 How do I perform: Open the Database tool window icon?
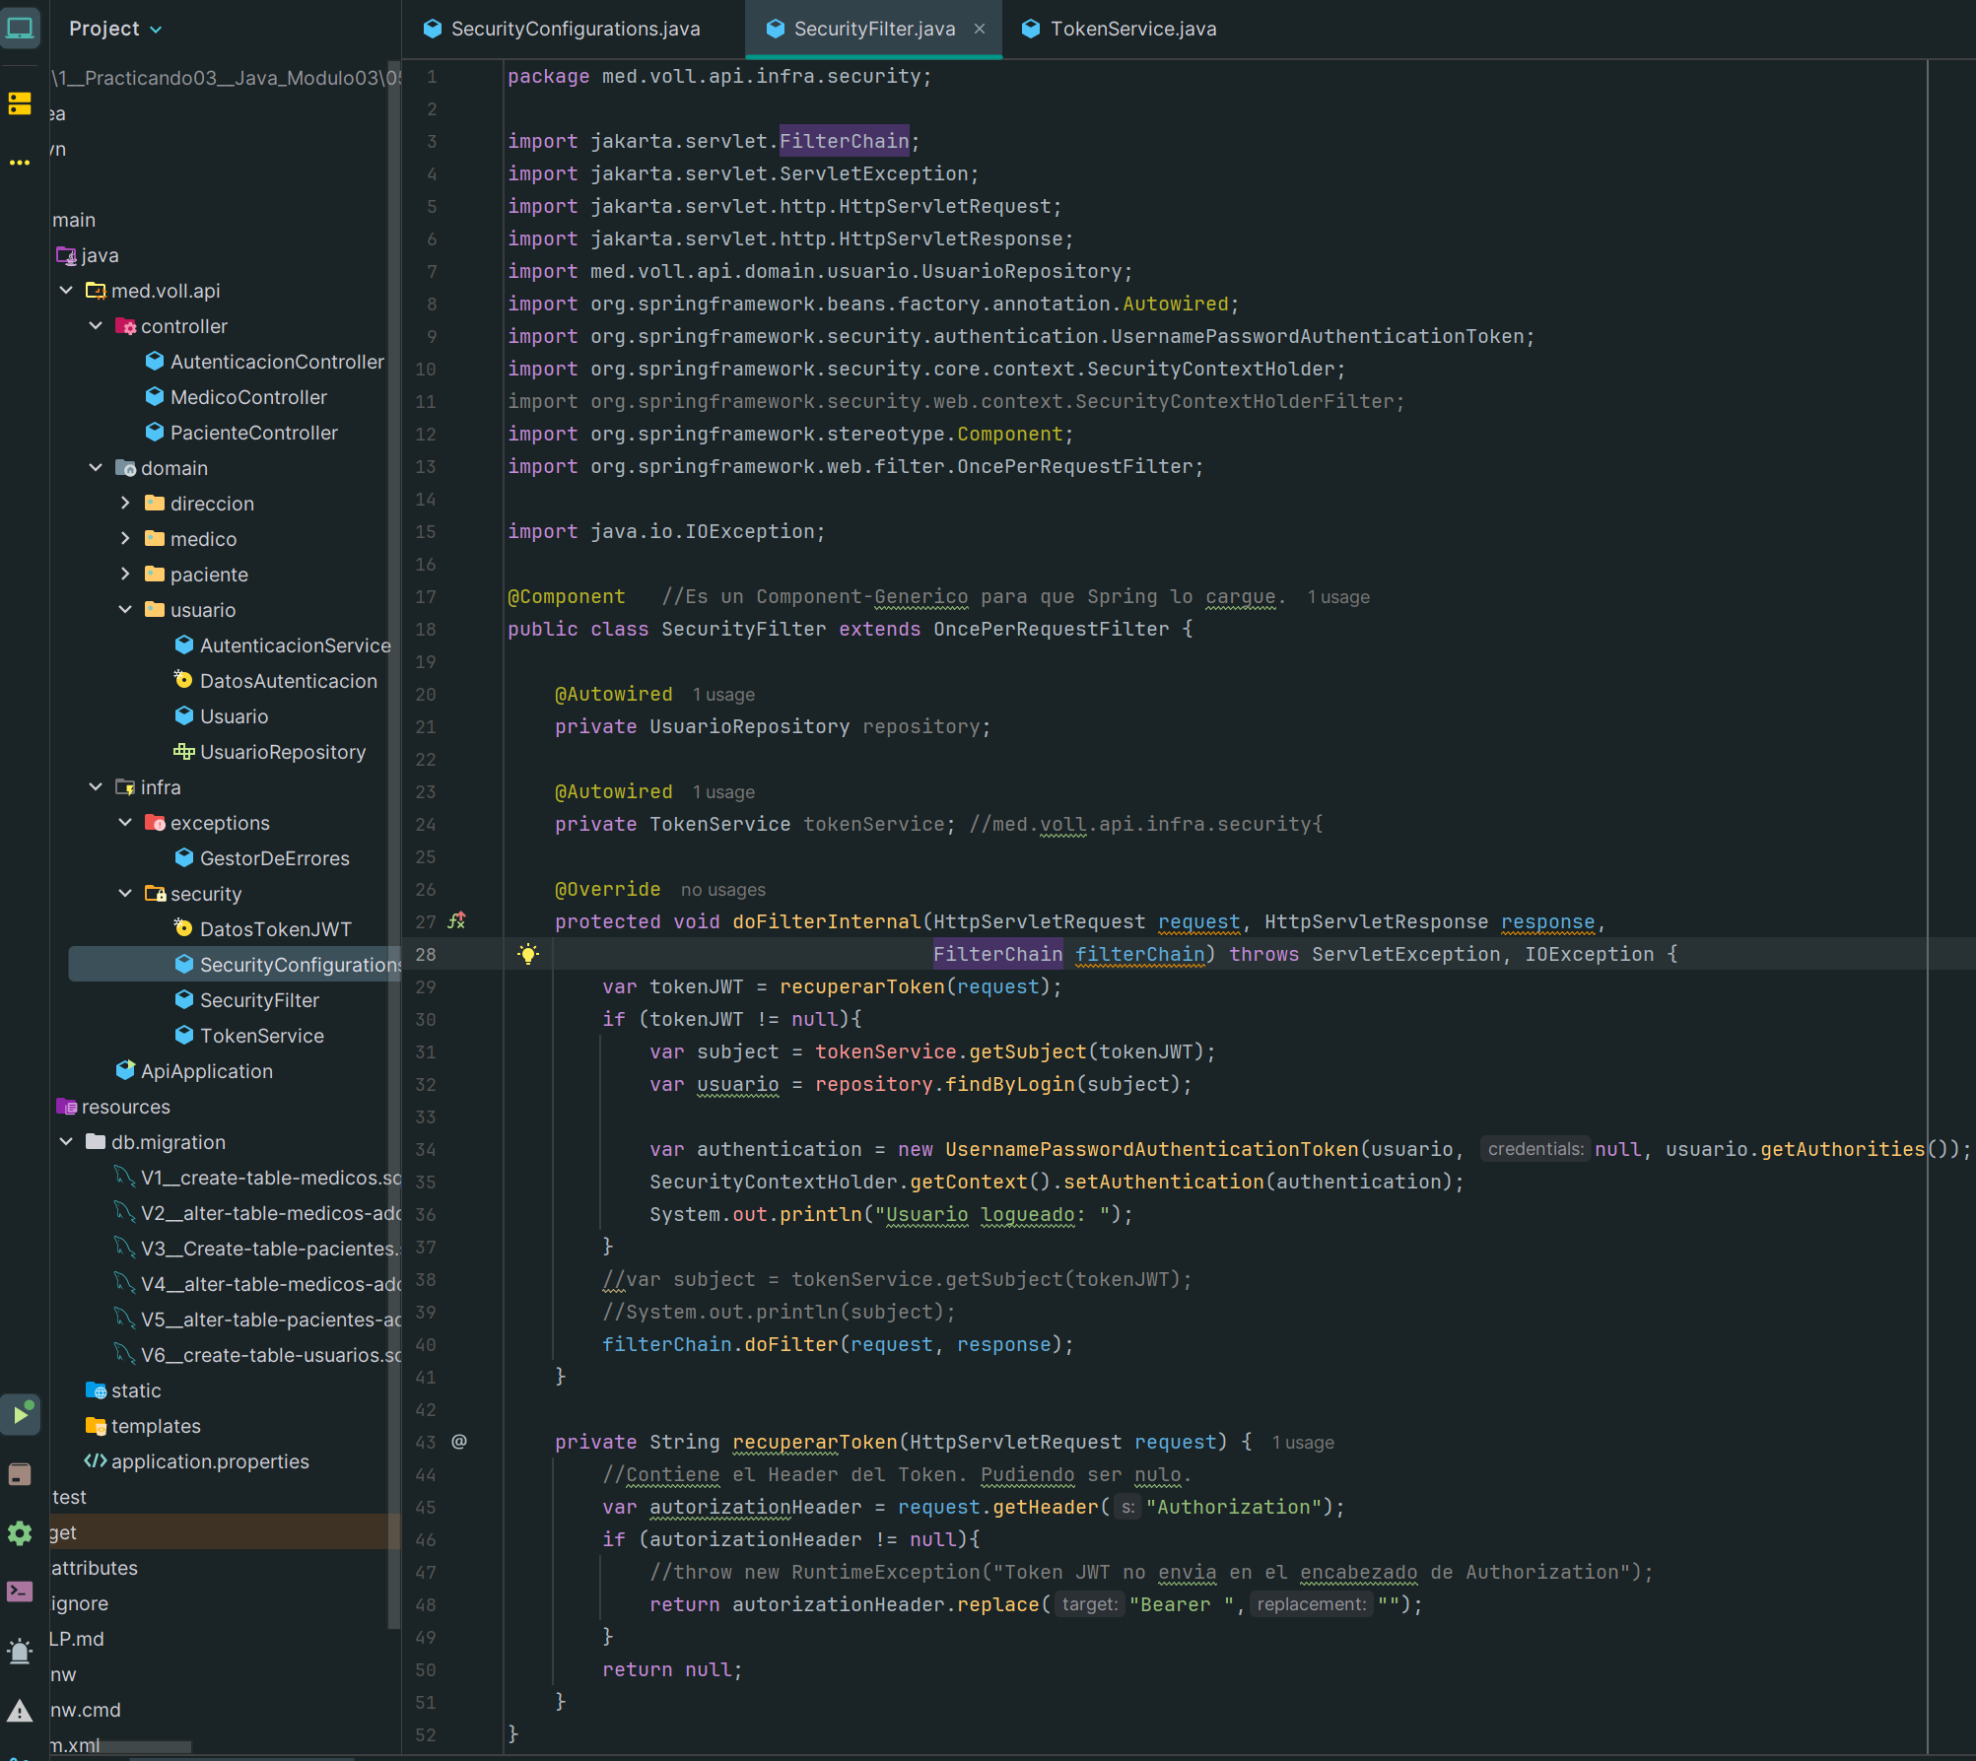(21, 1474)
